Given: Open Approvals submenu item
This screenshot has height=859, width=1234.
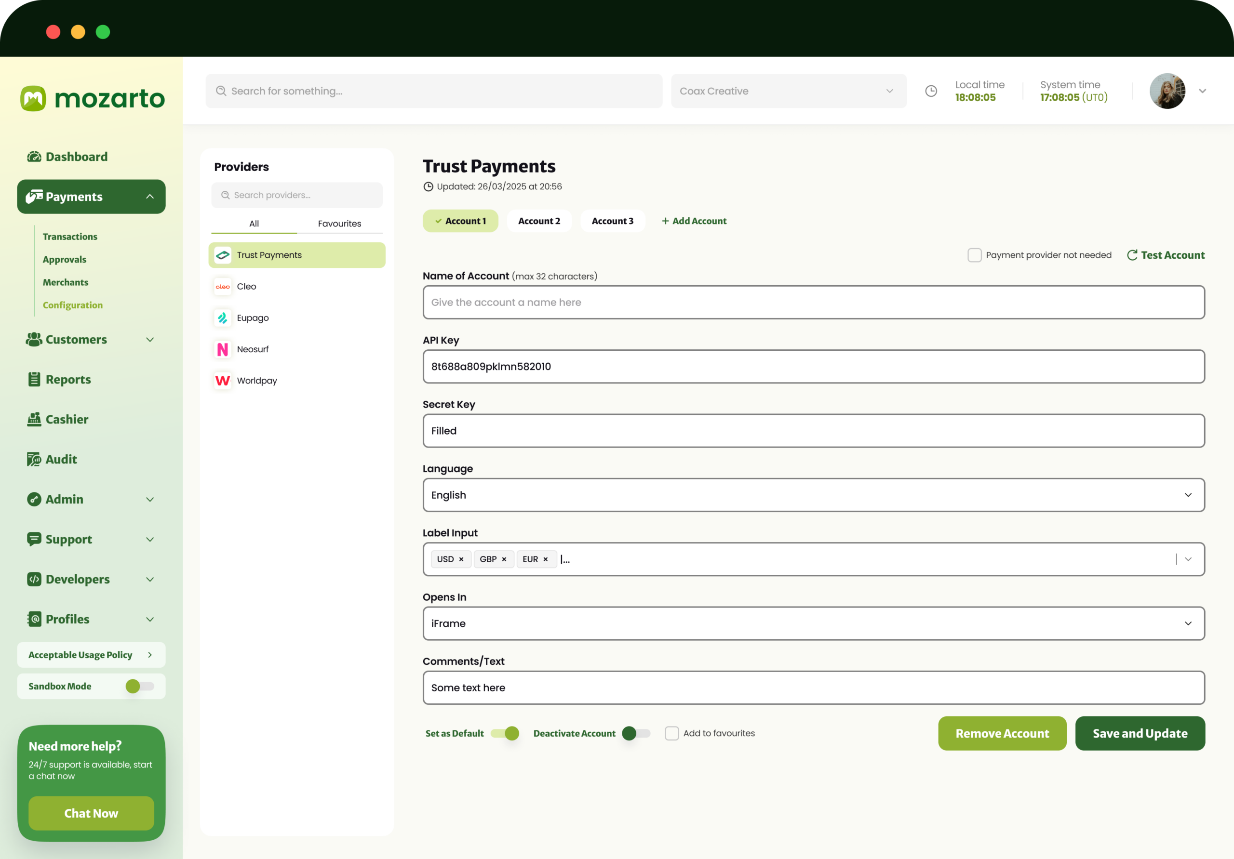Looking at the screenshot, I should point(65,260).
